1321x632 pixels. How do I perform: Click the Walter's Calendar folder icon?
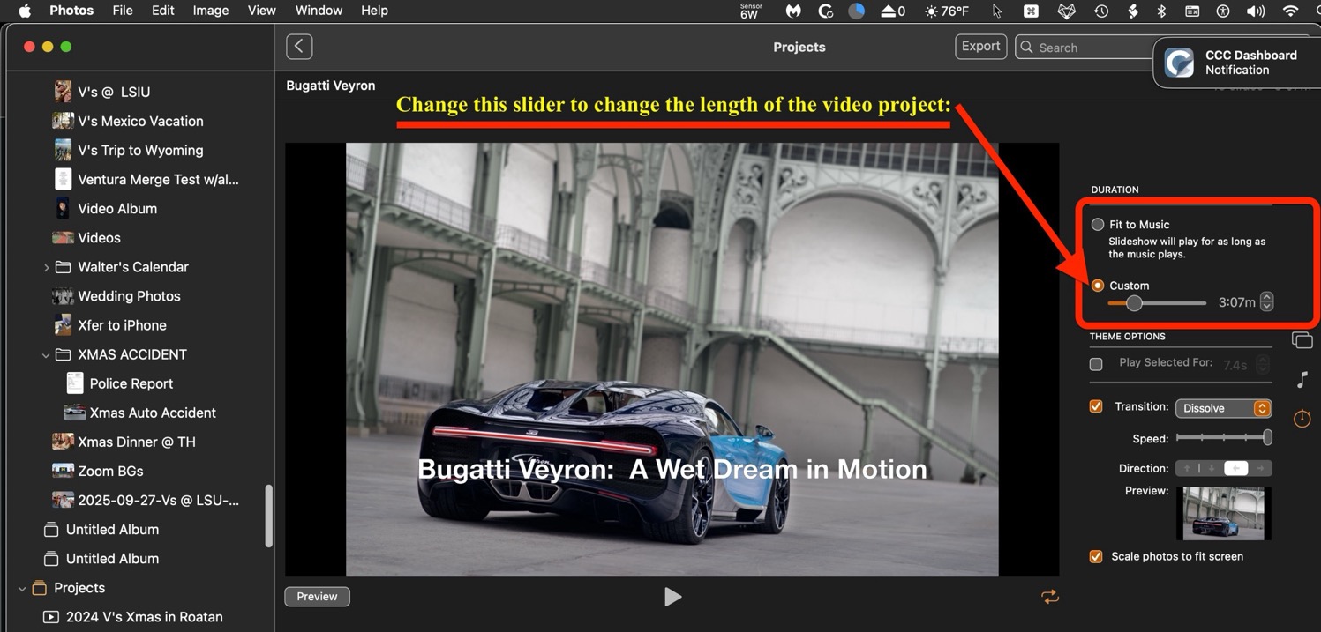pyautogui.click(x=63, y=267)
